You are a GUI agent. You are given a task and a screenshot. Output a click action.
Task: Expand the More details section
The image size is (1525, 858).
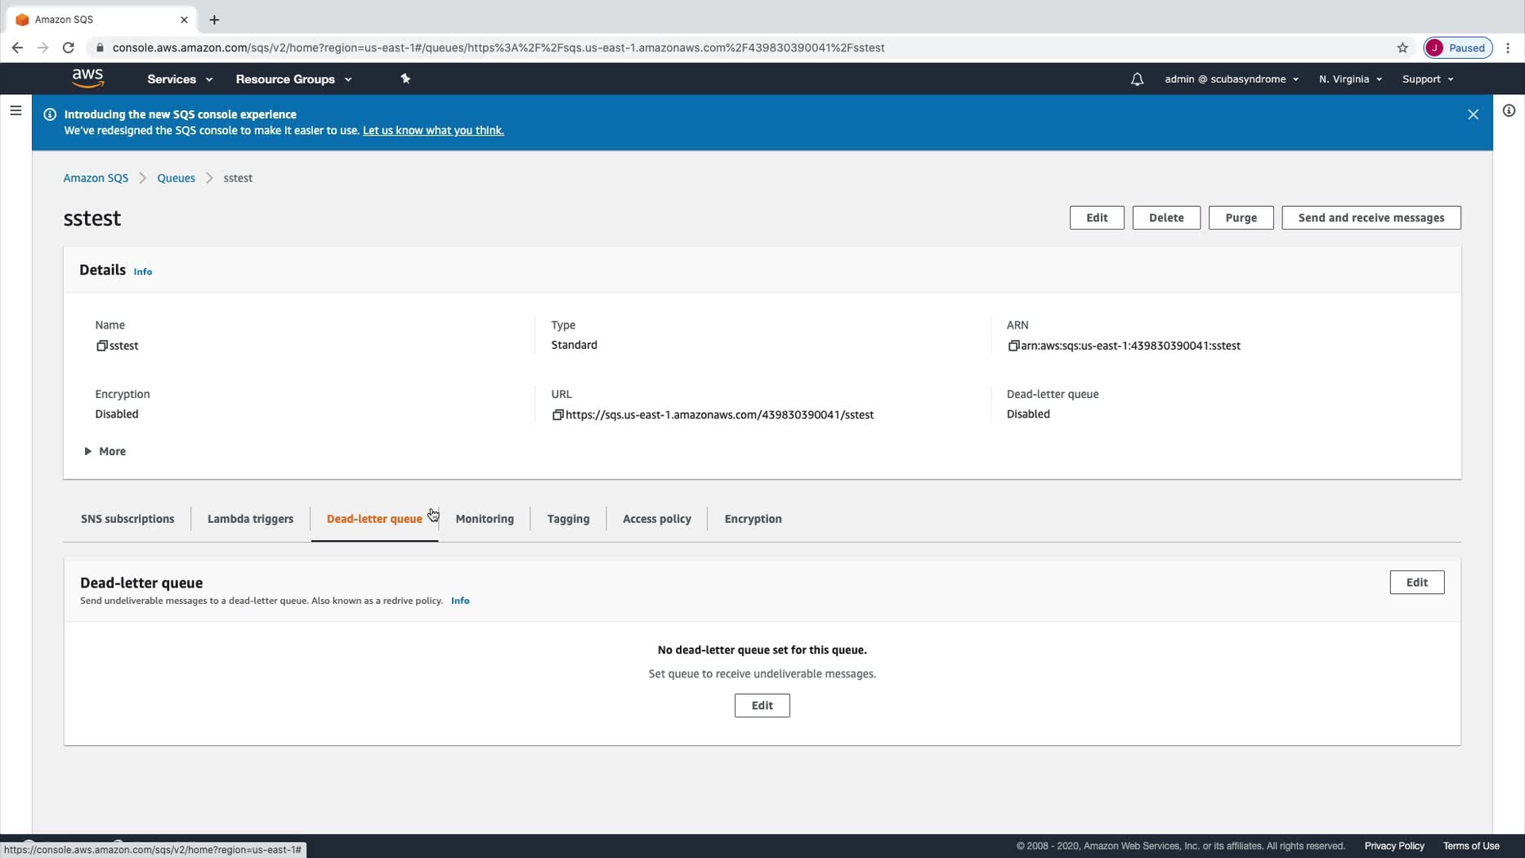[105, 451]
